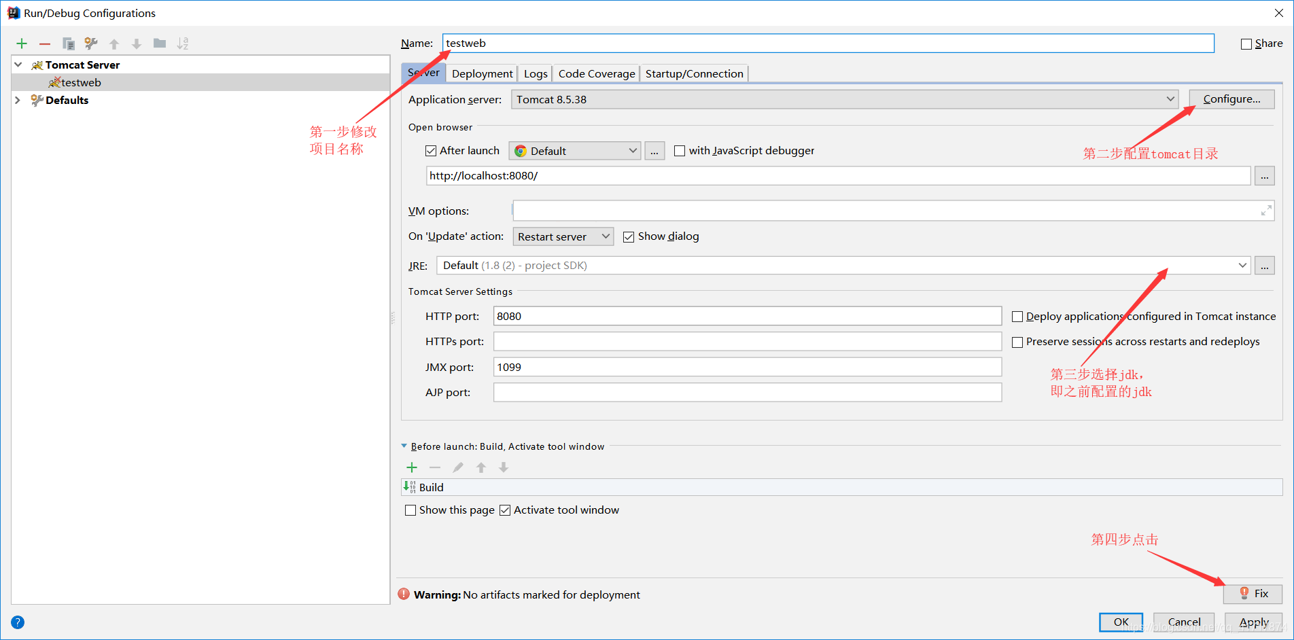
Task: Select the Build before-launch task row
Action: tap(842, 487)
